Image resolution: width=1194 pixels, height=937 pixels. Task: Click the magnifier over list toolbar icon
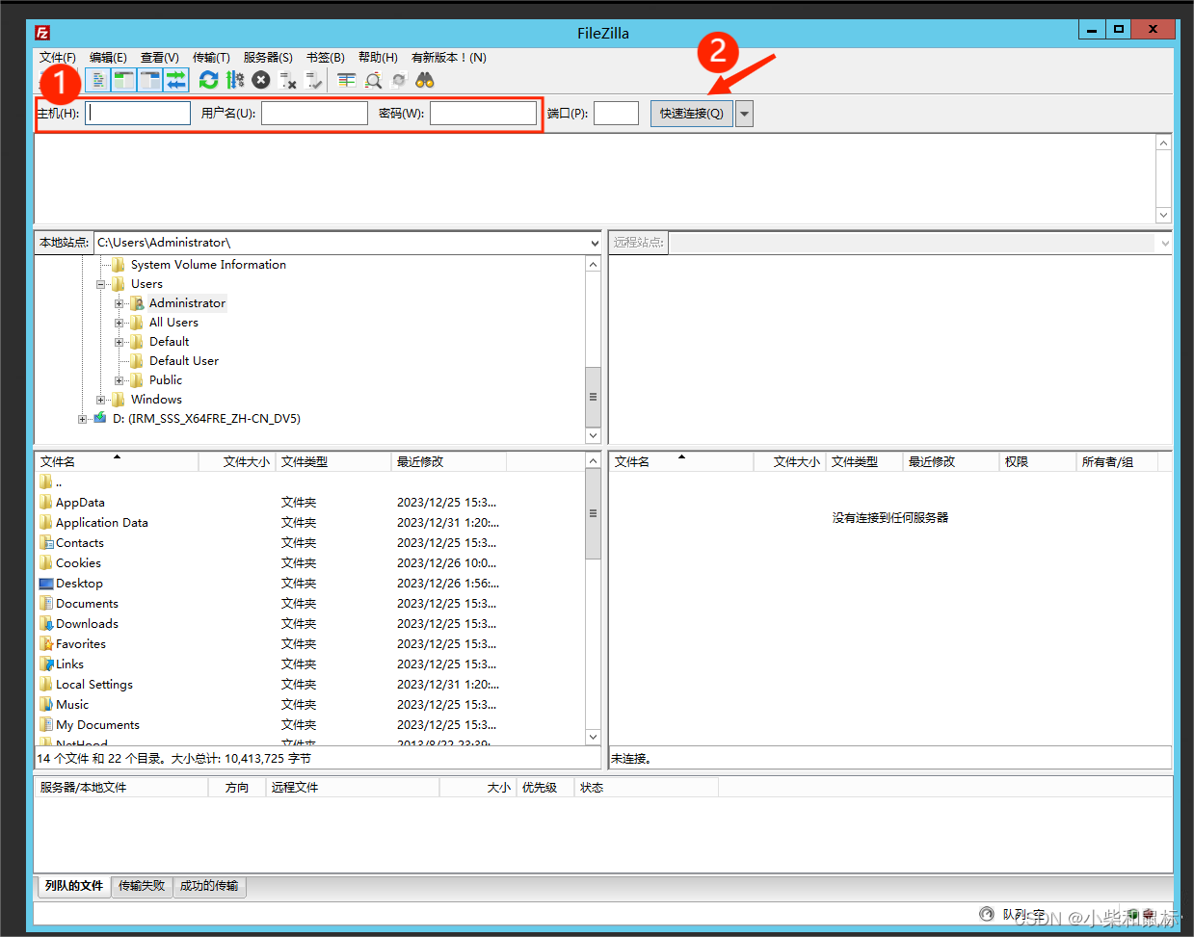(373, 80)
